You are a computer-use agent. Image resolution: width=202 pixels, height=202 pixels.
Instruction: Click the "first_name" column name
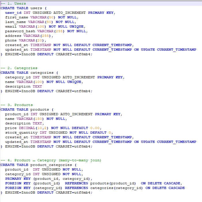tap(17, 17)
